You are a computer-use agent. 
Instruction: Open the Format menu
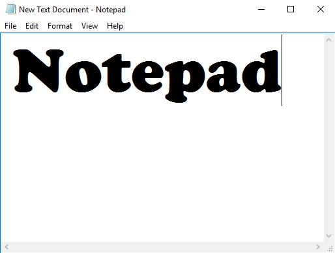[x=60, y=26]
